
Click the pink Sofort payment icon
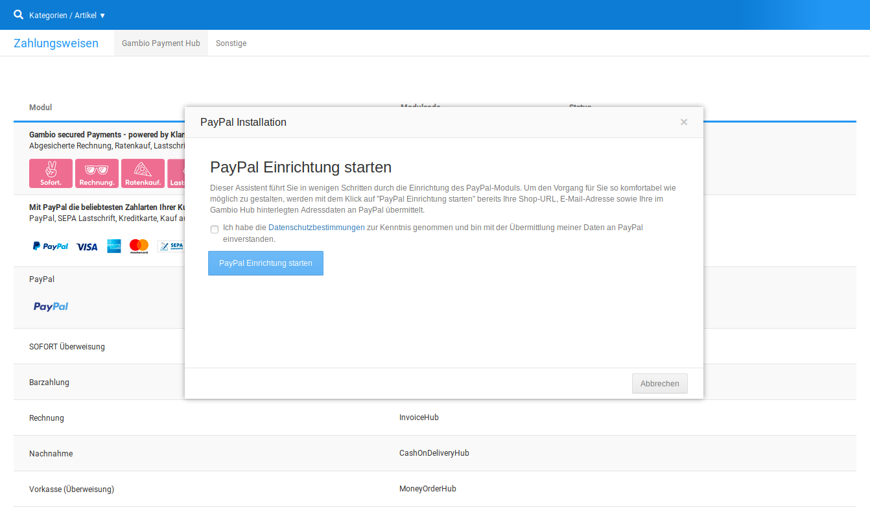click(51, 173)
